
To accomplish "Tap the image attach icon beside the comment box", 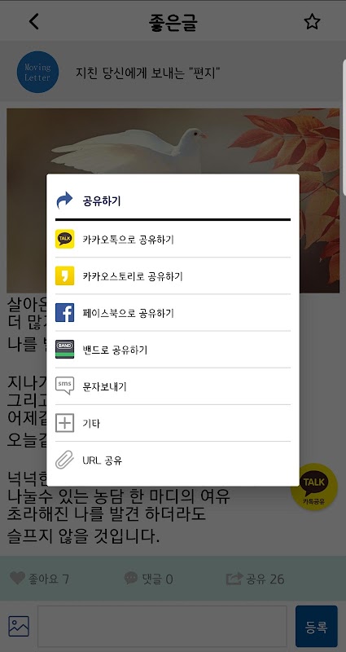I will click(19, 626).
